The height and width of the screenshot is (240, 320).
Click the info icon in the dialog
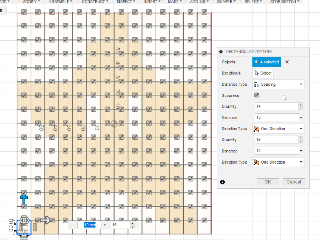[x=223, y=182]
